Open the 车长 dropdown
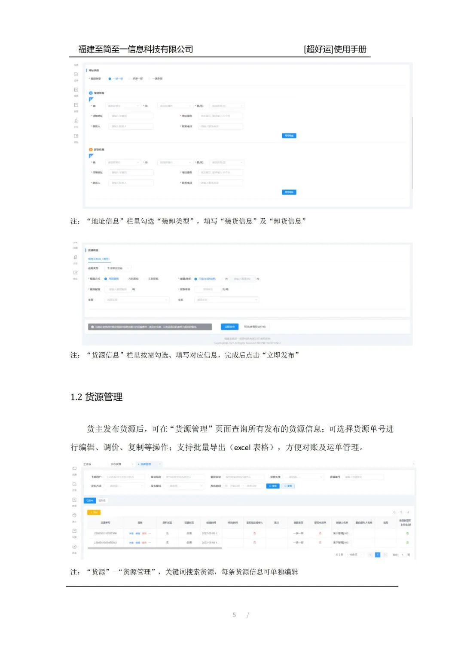This screenshot has height=656, width=464. coord(227,299)
